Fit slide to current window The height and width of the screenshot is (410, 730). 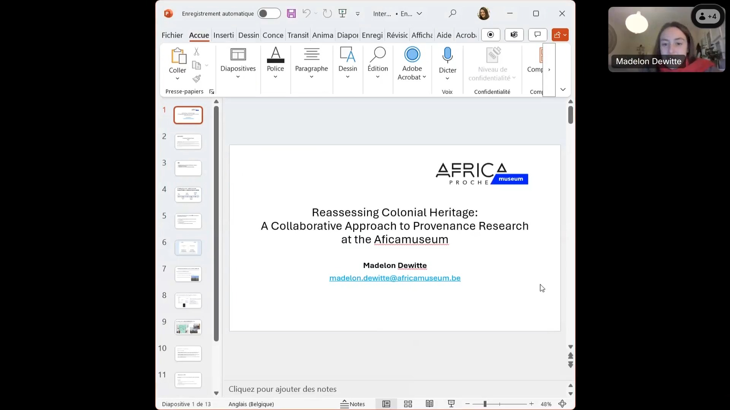pos(562,404)
